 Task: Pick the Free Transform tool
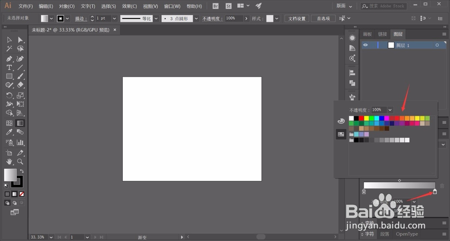tap(20, 104)
